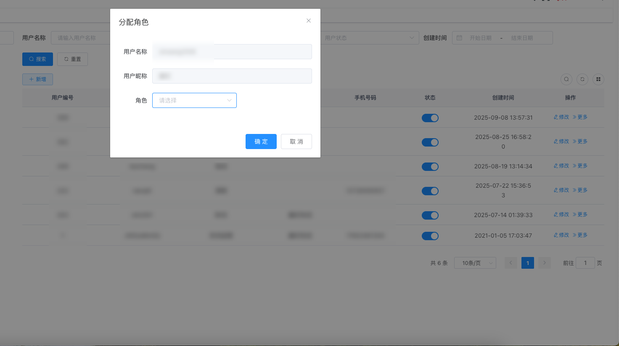
Task: Open column display grid icon
Action: pyautogui.click(x=598, y=79)
